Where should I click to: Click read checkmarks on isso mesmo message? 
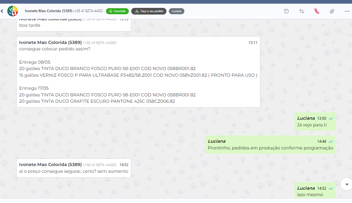coord(331,188)
